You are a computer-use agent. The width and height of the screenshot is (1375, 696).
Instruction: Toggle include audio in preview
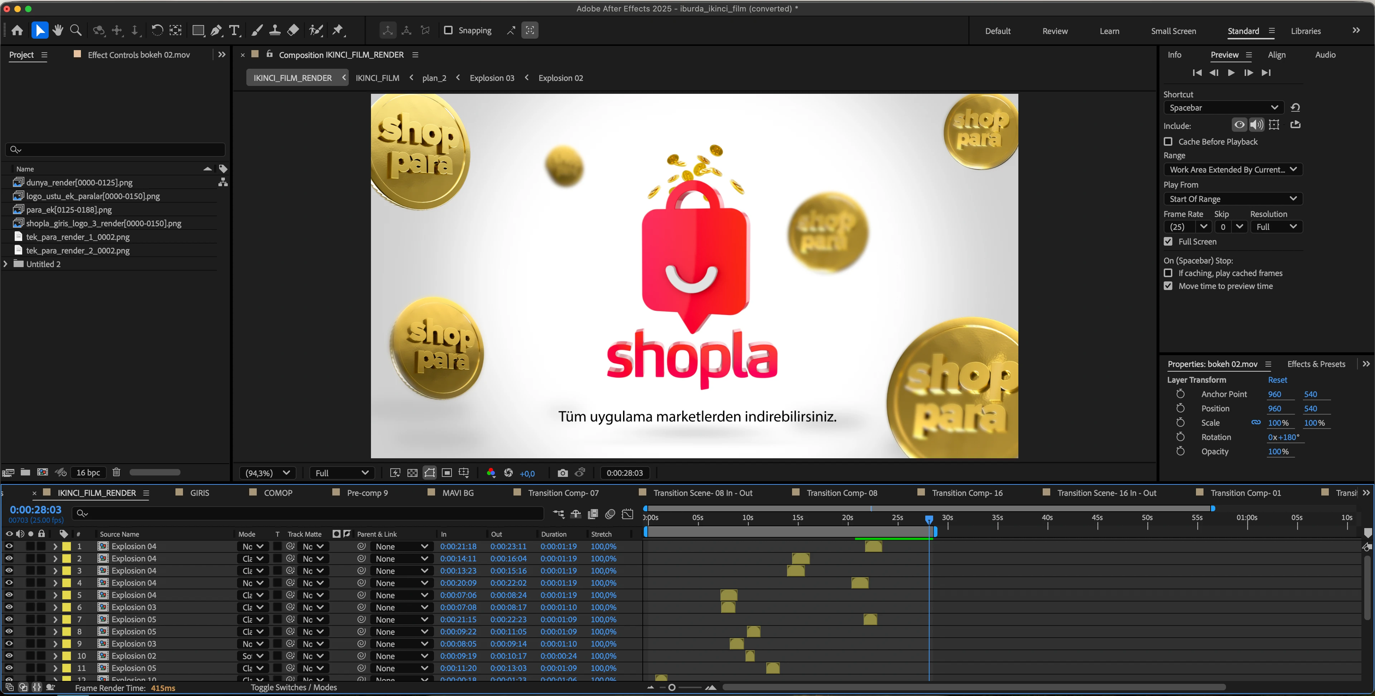(x=1256, y=125)
